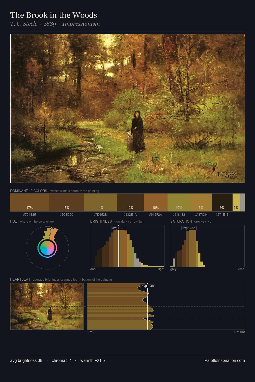
Task: Click the L = 100 axis label
Action: pyautogui.click(x=239, y=332)
